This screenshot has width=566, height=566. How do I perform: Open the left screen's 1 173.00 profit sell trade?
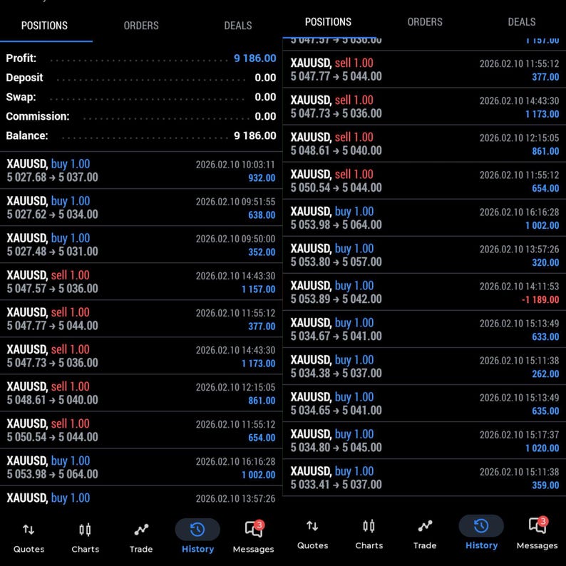tap(141, 356)
